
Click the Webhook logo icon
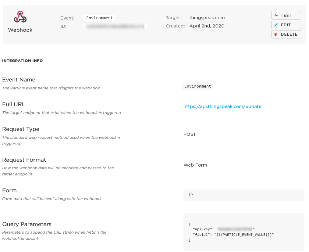pyautogui.click(x=20, y=17)
